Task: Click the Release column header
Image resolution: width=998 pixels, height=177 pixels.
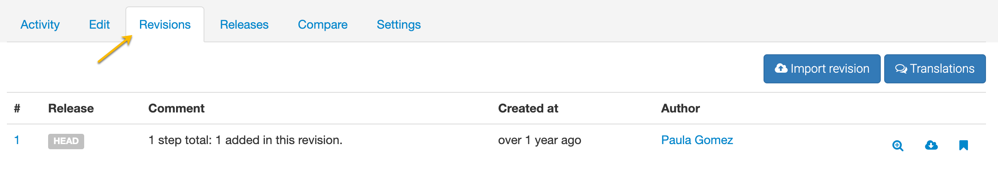Action: 71,109
